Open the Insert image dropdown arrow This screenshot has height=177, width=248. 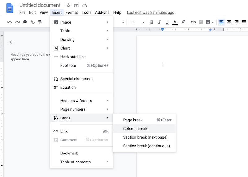213,22
